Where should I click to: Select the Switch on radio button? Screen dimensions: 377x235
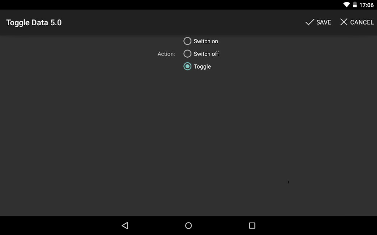click(x=187, y=41)
